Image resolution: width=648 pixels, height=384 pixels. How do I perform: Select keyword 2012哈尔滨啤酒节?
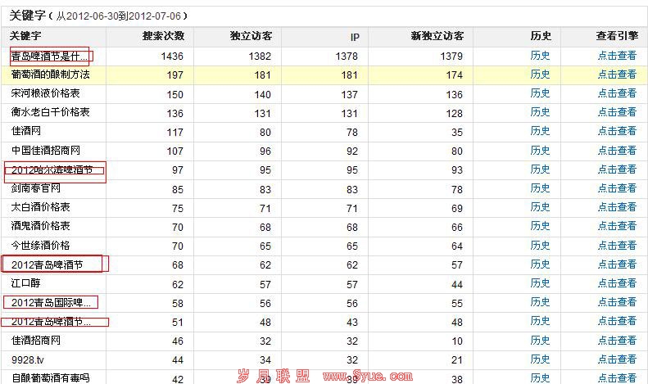point(52,169)
